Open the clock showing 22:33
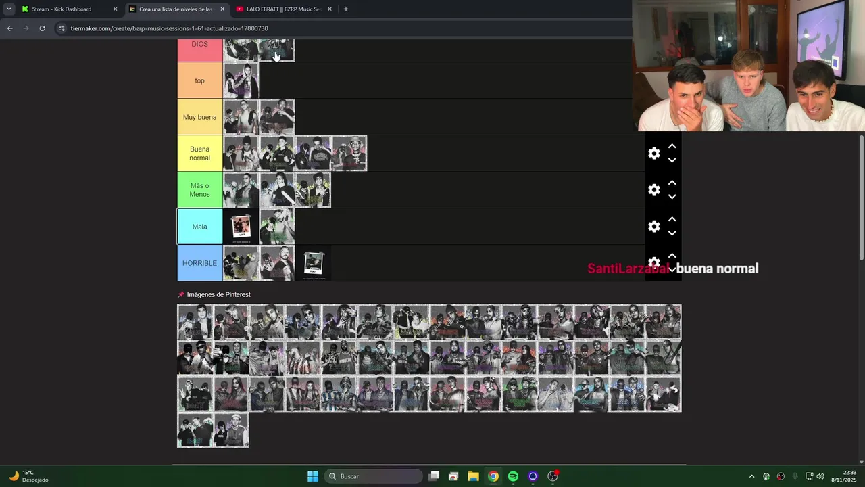The width and height of the screenshot is (865, 487). 843,476
